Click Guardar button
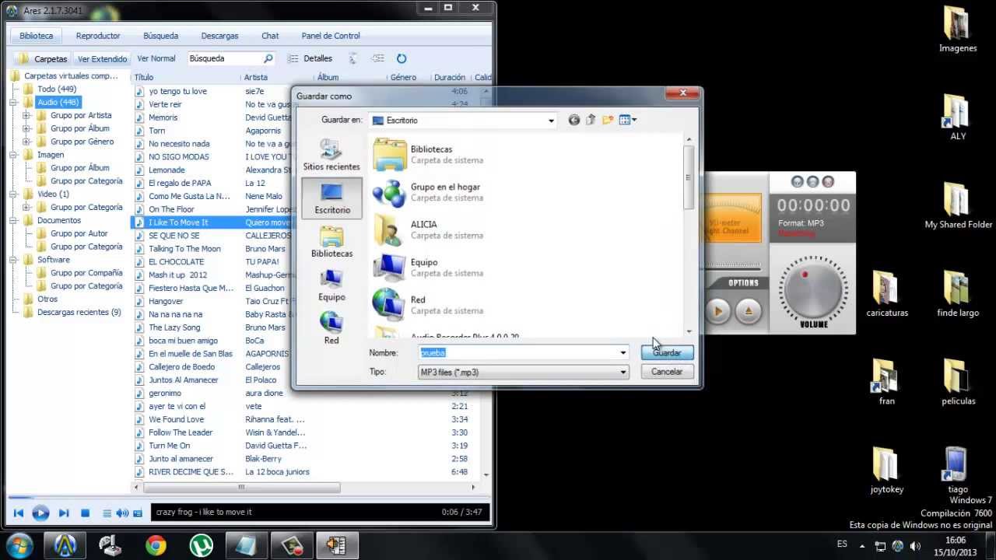Viewport: 996px width, 560px height. click(667, 352)
